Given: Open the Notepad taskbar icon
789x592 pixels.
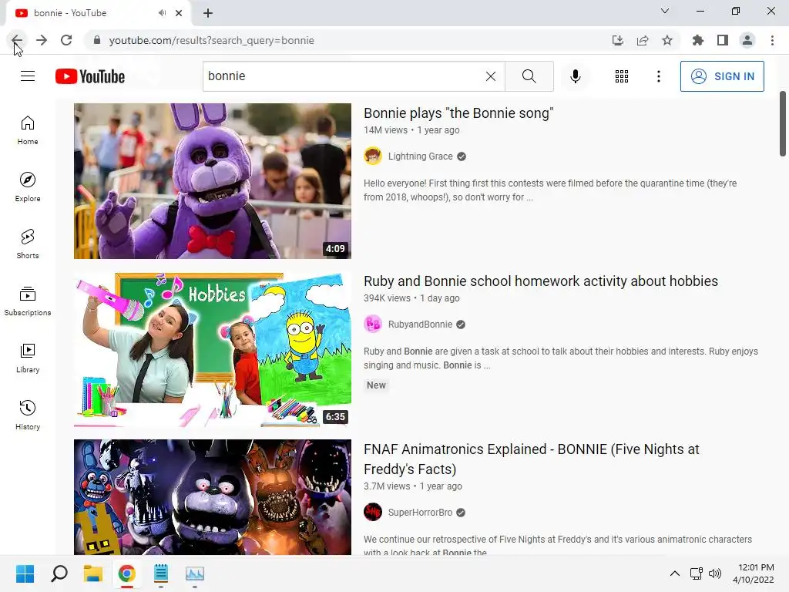Looking at the screenshot, I should [x=160, y=573].
